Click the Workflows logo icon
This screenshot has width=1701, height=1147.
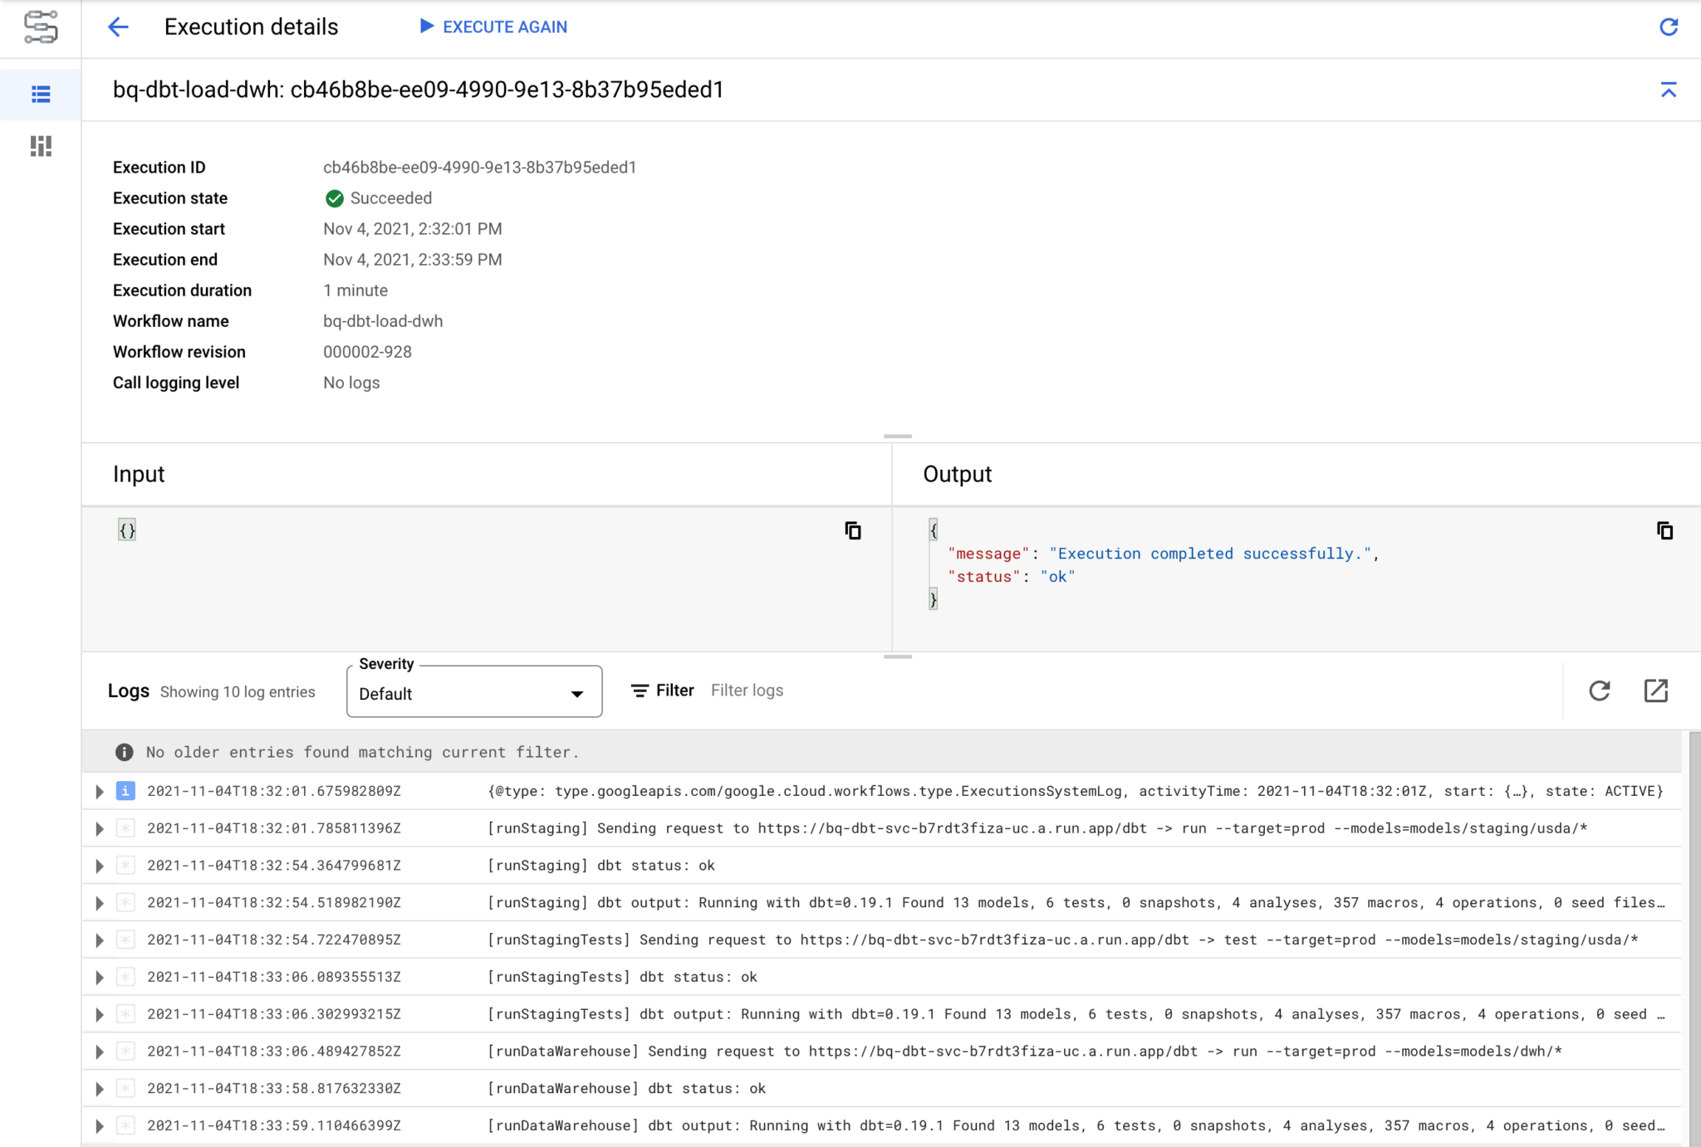pos(39,27)
